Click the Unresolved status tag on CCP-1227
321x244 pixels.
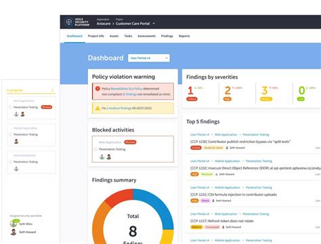(212, 227)
